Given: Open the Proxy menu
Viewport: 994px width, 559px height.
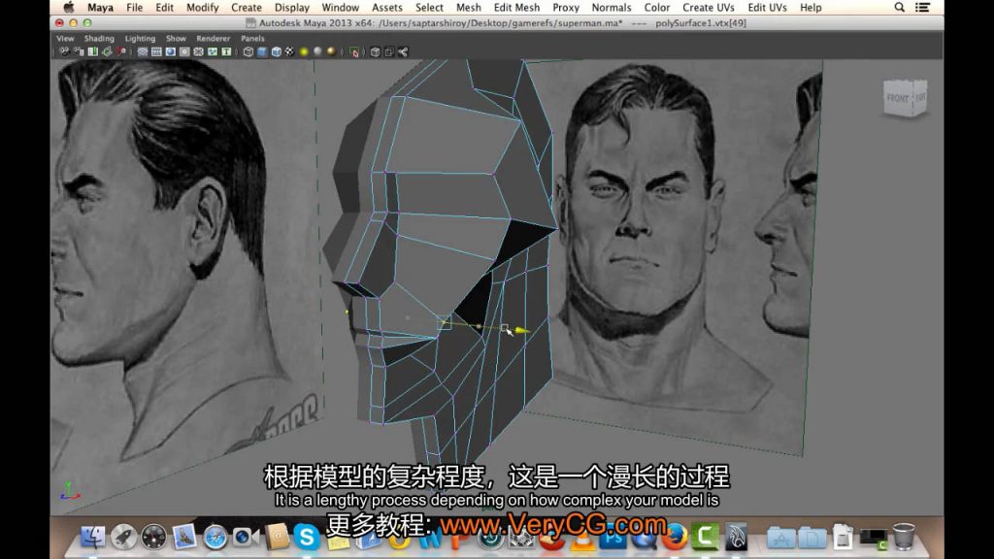Looking at the screenshot, I should pos(566,8).
